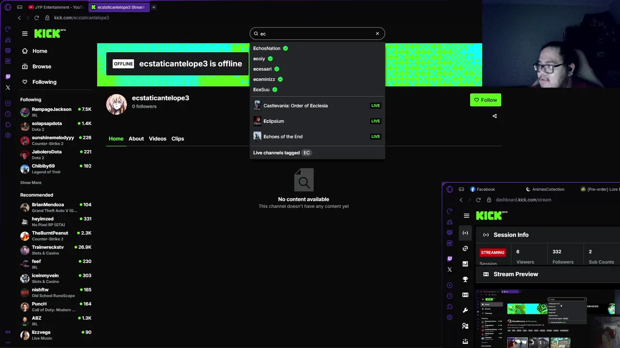Viewport: 620px width, 348px height.
Task: Switch to the Clips channel tab
Action: (x=178, y=139)
